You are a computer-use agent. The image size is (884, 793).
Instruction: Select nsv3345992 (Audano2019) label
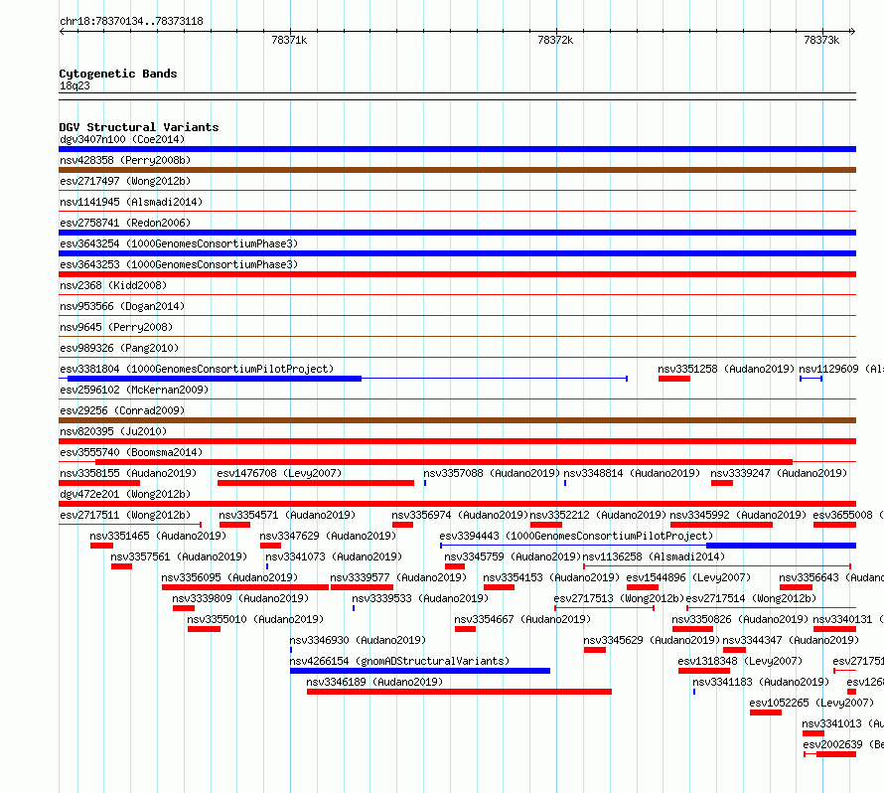click(x=738, y=515)
